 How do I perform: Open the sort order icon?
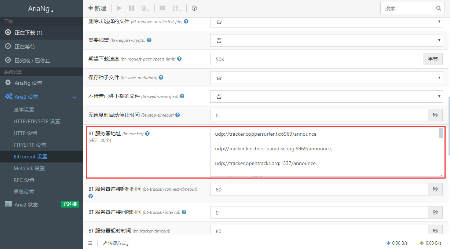(x=175, y=8)
